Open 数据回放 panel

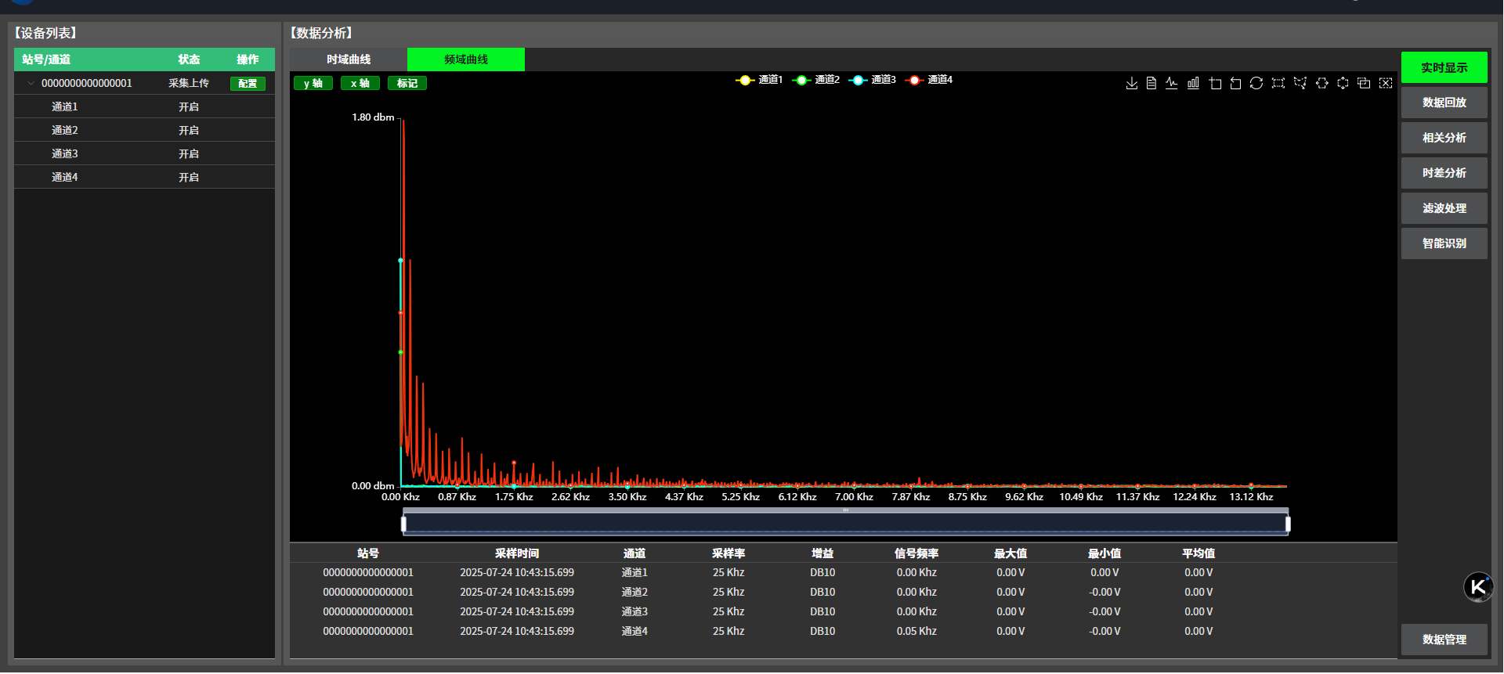(x=1444, y=103)
